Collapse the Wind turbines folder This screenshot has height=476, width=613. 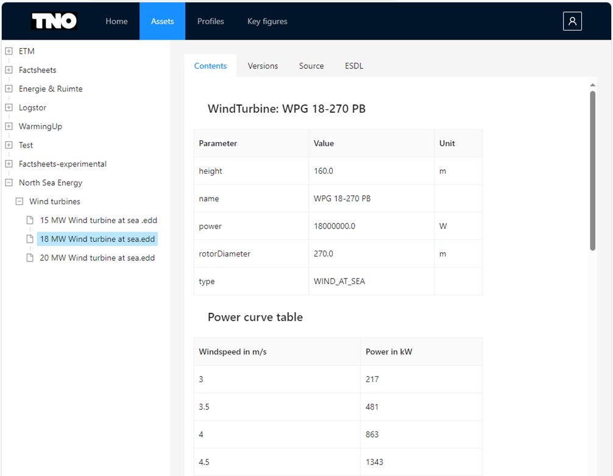tap(19, 202)
